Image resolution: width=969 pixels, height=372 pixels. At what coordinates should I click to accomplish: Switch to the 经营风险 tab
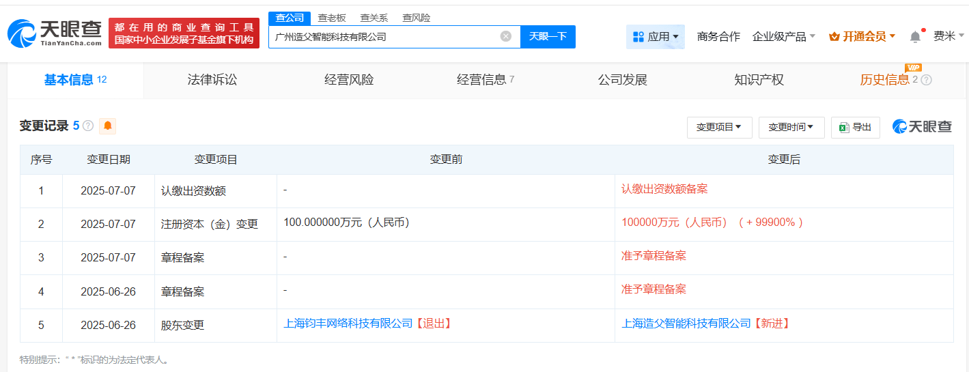pyautogui.click(x=349, y=80)
